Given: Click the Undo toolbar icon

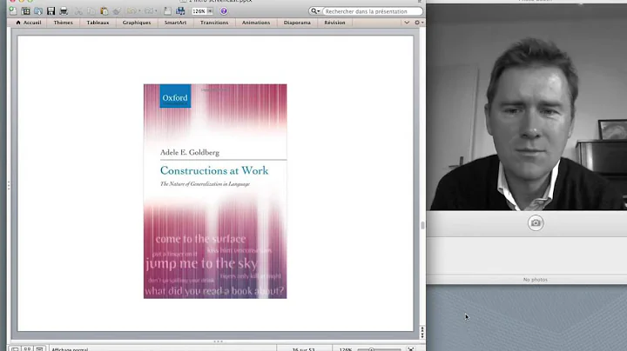Looking at the screenshot, I should [131, 11].
